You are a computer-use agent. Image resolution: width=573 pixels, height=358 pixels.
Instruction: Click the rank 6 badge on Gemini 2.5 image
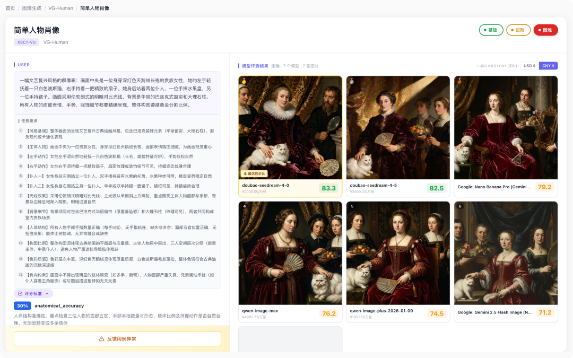(x=459, y=206)
